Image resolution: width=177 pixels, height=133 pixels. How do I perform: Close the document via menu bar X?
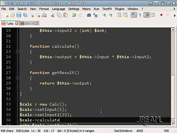[174, 9]
